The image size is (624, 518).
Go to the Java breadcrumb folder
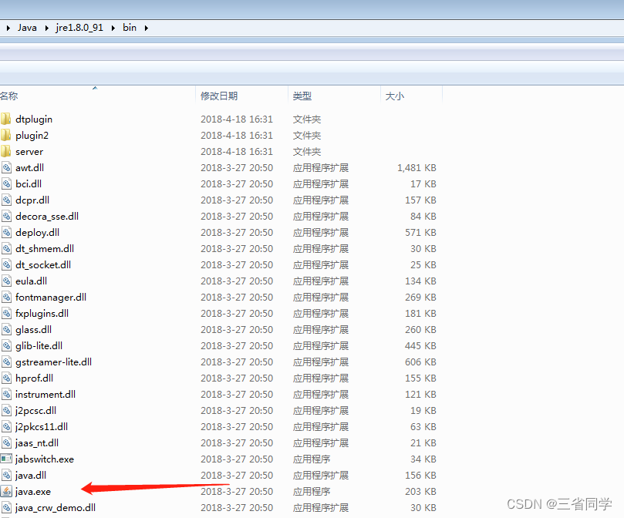tap(27, 28)
